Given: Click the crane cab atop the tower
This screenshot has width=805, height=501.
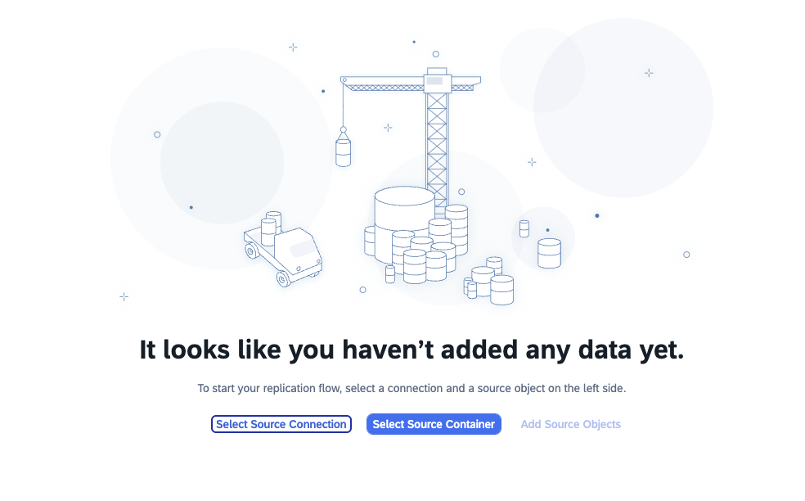Looking at the screenshot, I should coord(436,79).
